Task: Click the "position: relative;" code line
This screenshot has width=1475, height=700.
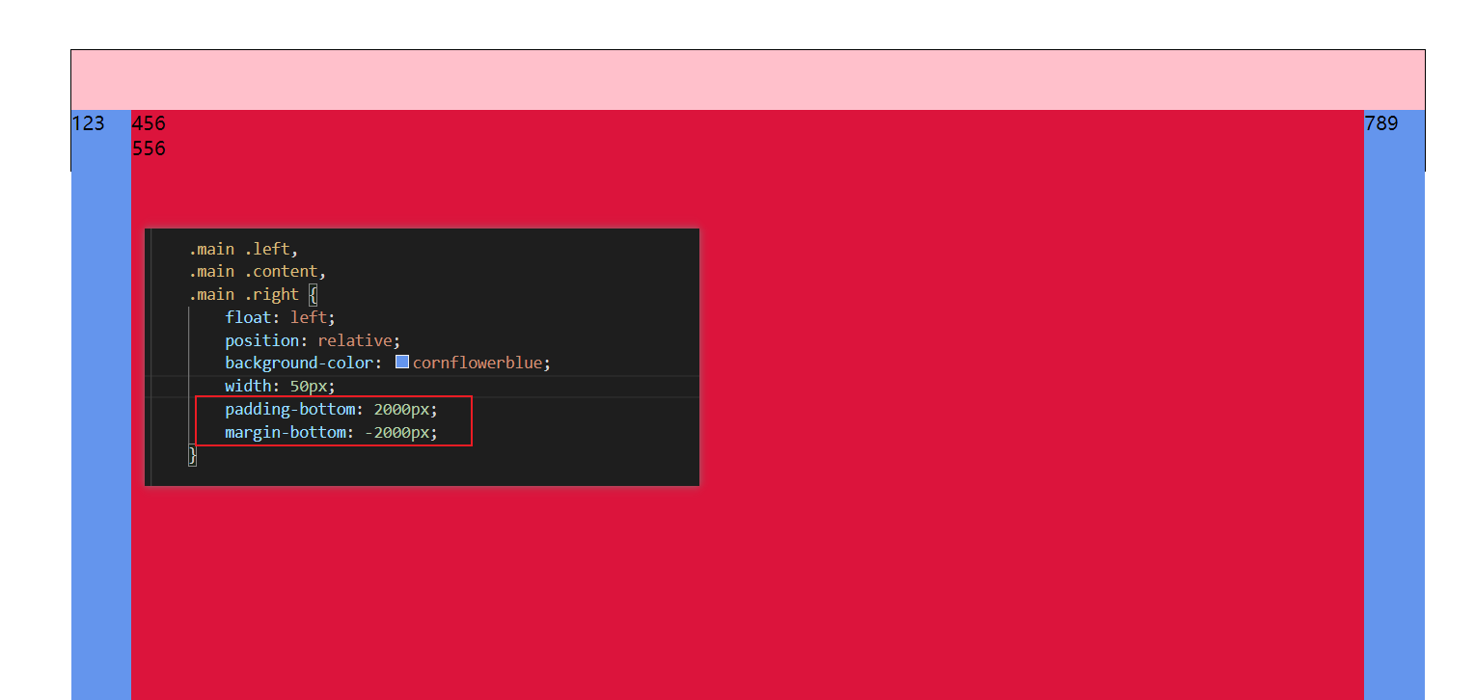Action: 313,340
